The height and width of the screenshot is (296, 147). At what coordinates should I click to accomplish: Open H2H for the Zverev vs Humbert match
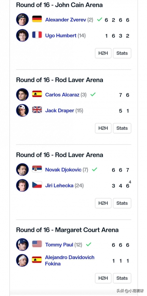tap(103, 53)
